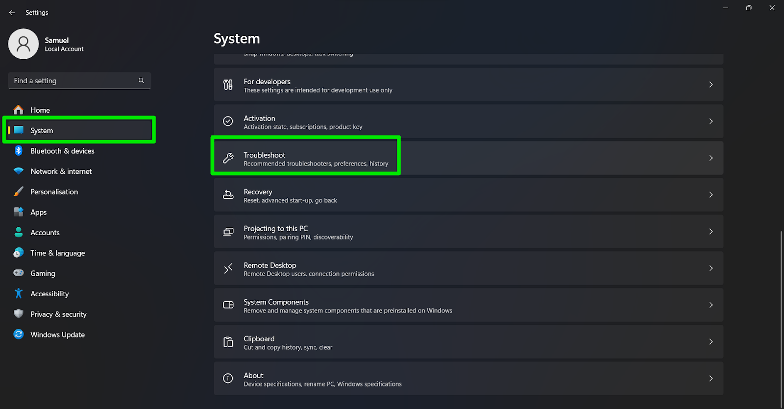Open Projecting to this PC chevron
This screenshot has height=409, width=784.
point(711,231)
